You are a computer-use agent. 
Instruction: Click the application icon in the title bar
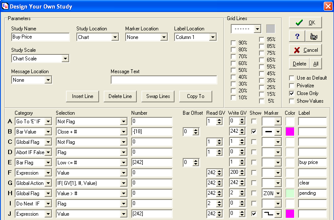[5, 6]
